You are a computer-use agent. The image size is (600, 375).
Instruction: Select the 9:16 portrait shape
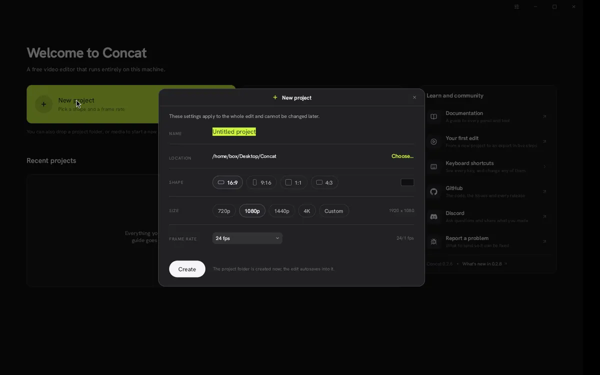[261, 182]
